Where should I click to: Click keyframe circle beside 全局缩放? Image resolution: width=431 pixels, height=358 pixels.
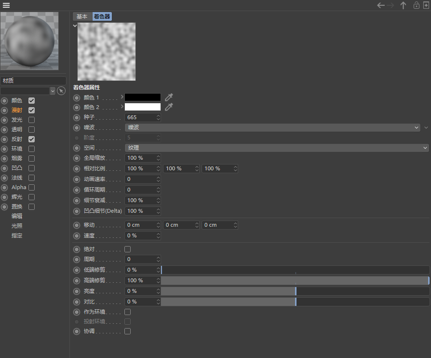77,158
